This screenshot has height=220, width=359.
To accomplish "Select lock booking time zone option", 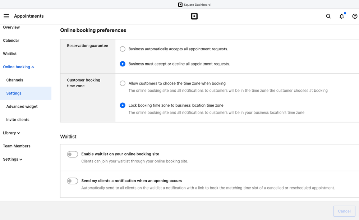I will [x=123, y=105].
